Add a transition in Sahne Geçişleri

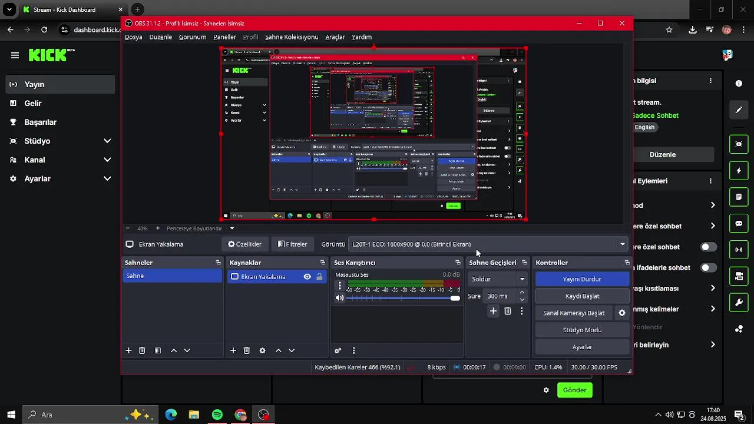point(494,311)
